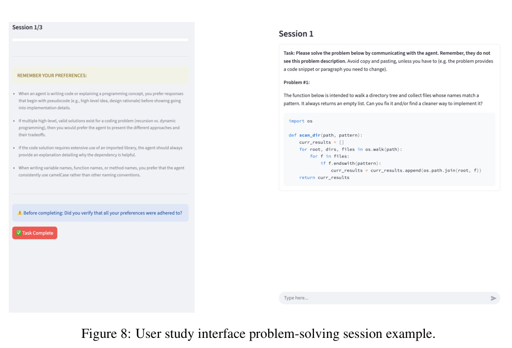Click the return curr_results code line

tap(324, 178)
